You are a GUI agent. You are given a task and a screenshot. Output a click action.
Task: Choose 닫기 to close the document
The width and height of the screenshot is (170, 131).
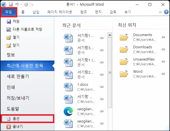pyautogui.click(x=13, y=45)
